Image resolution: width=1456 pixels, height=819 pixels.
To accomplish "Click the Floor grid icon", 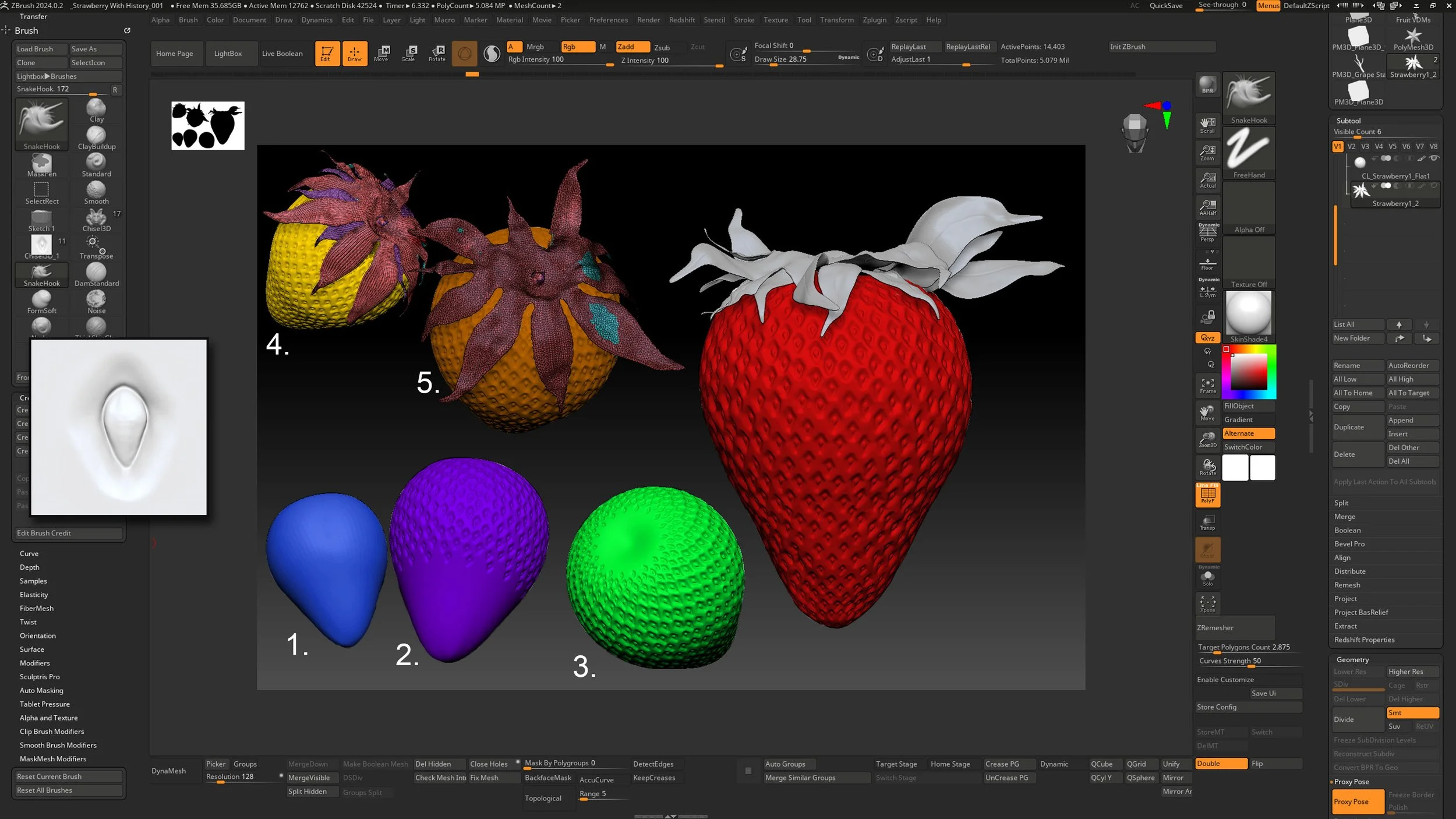I will pos(1207,264).
